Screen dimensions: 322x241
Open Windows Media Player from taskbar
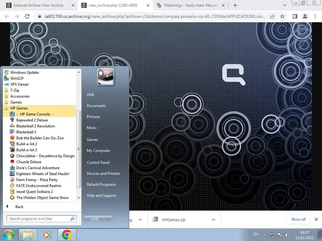[47, 235]
